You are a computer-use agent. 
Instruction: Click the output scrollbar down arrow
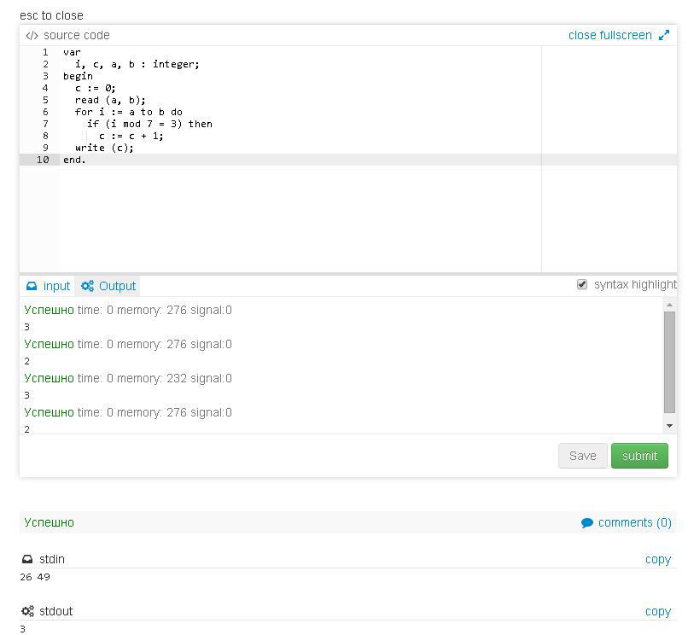click(x=670, y=426)
